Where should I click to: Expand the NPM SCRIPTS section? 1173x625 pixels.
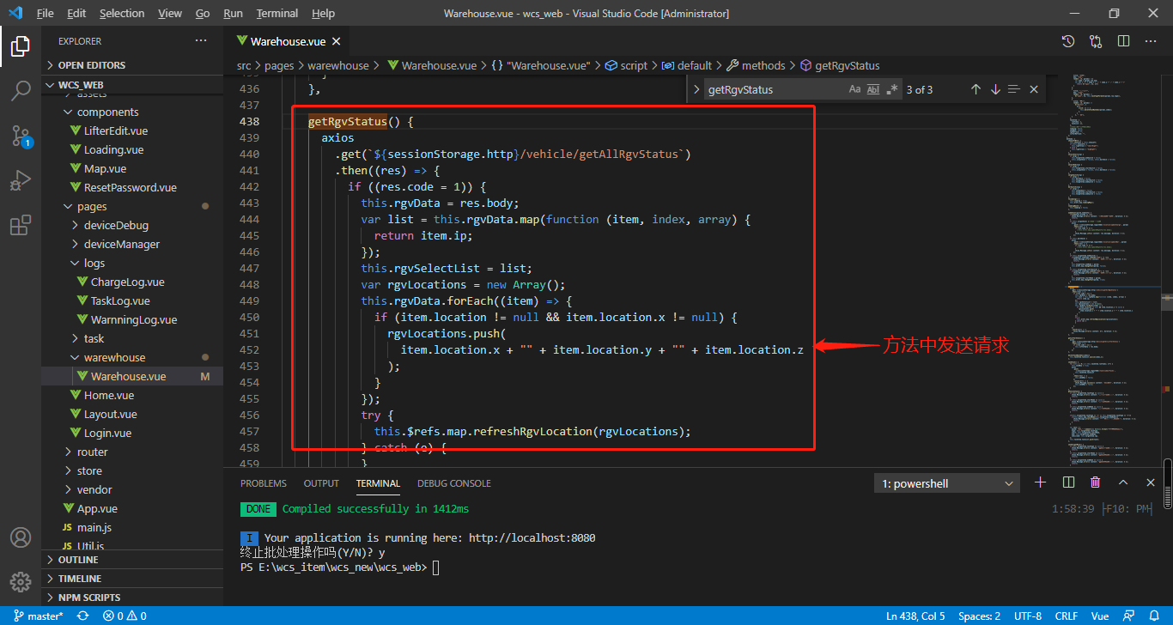(132, 598)
